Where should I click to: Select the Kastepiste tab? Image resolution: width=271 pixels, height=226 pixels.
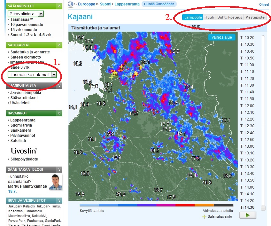coord(255,17)
